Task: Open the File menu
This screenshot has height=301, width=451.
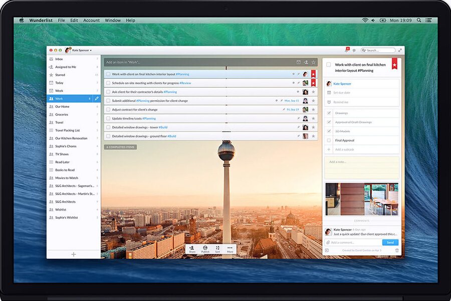Action: click(x=61, y=20)
